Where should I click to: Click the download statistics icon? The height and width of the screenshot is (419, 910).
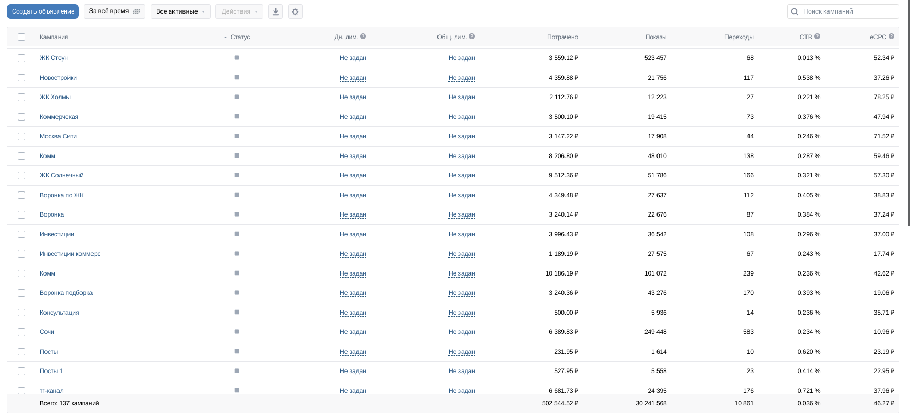[x=275, y=11]
